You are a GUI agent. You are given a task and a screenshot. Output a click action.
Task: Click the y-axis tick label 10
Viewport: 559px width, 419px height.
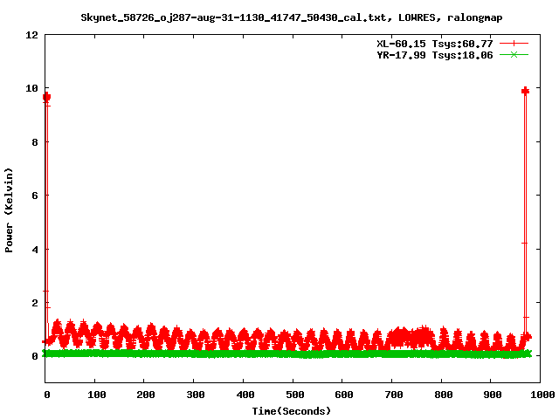pos(31,88)
